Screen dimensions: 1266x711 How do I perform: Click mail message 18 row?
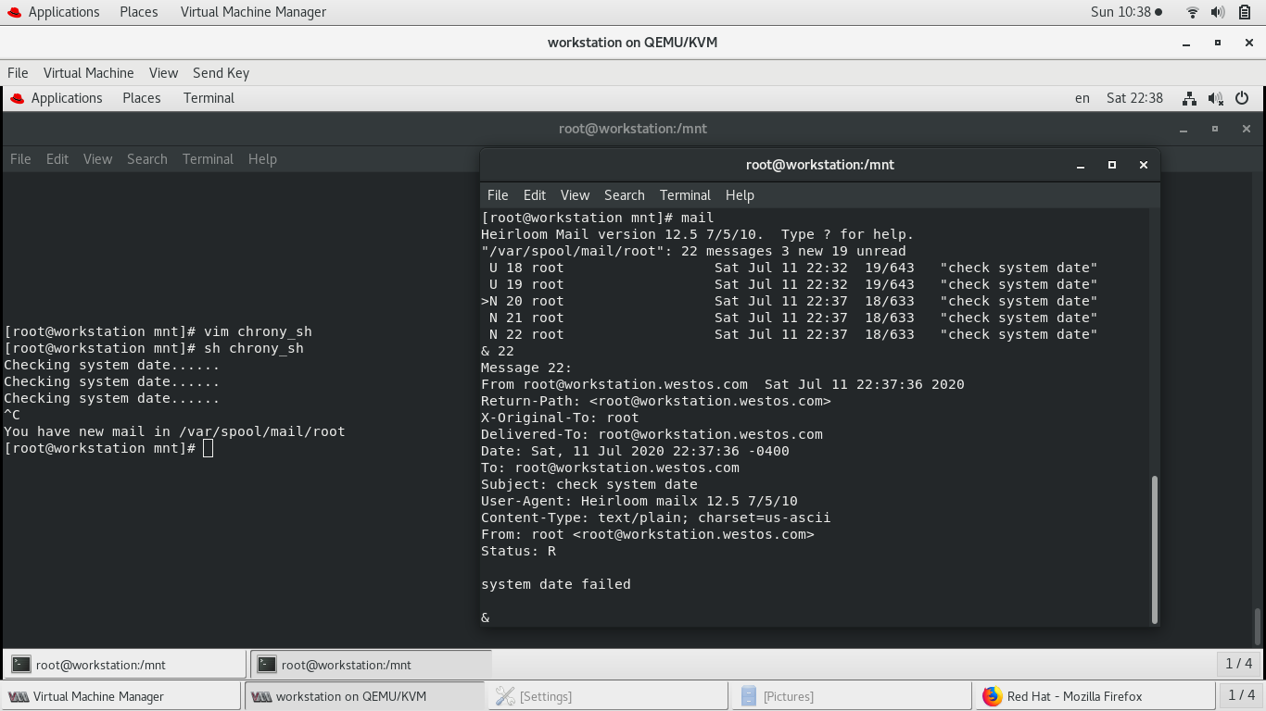click(x=792, y=268)
